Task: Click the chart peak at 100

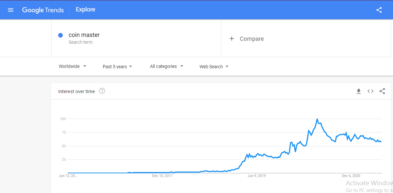Action: pyautogui.click(x=317, y=119)
